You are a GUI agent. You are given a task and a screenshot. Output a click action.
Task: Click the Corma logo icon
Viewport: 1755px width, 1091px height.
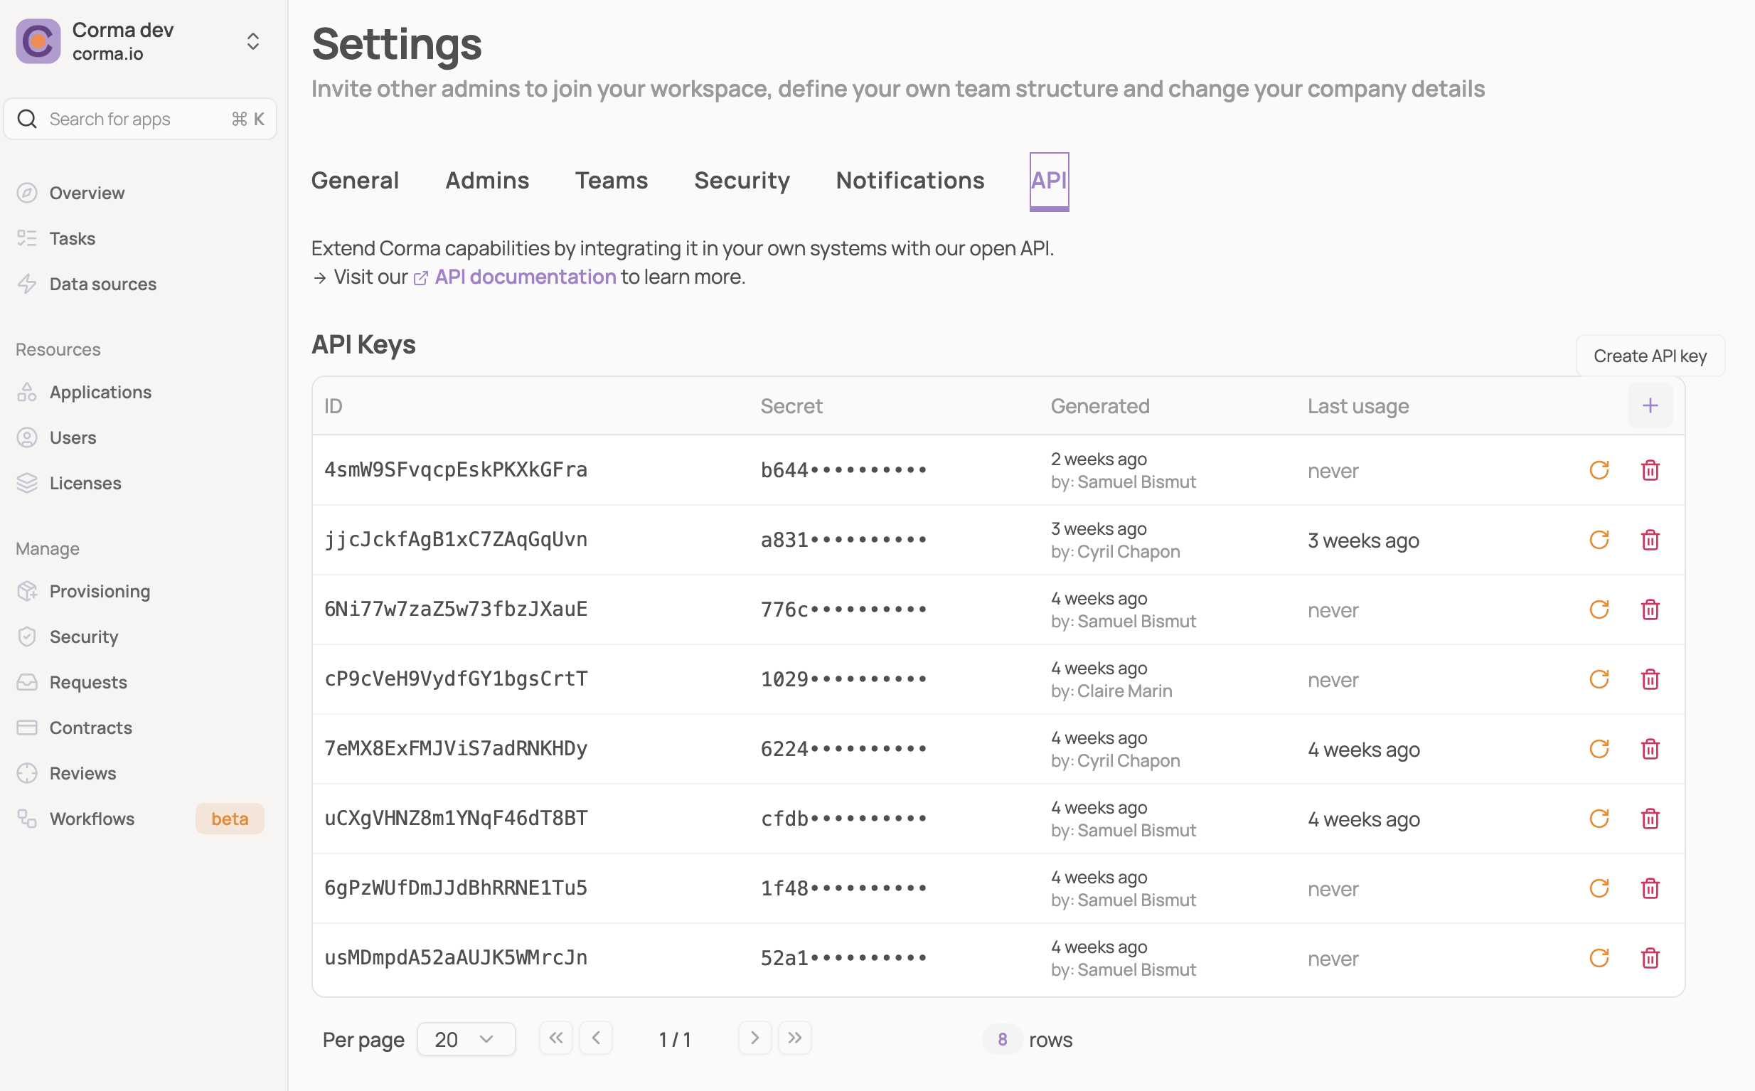coord(38,41)
